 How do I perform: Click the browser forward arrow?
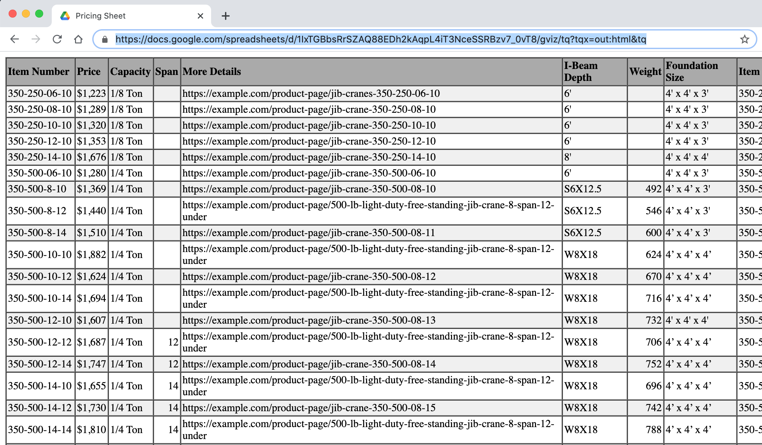coord(36,39)
